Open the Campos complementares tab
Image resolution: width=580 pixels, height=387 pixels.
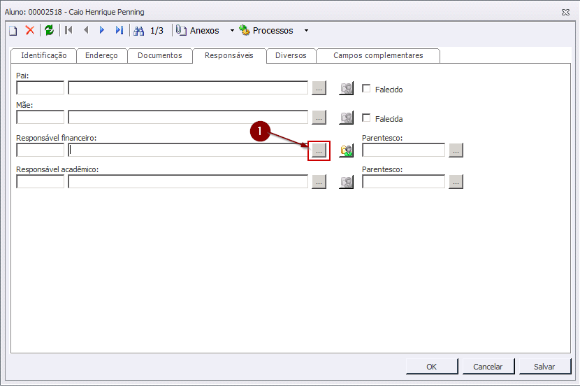(x=378, y=56)
